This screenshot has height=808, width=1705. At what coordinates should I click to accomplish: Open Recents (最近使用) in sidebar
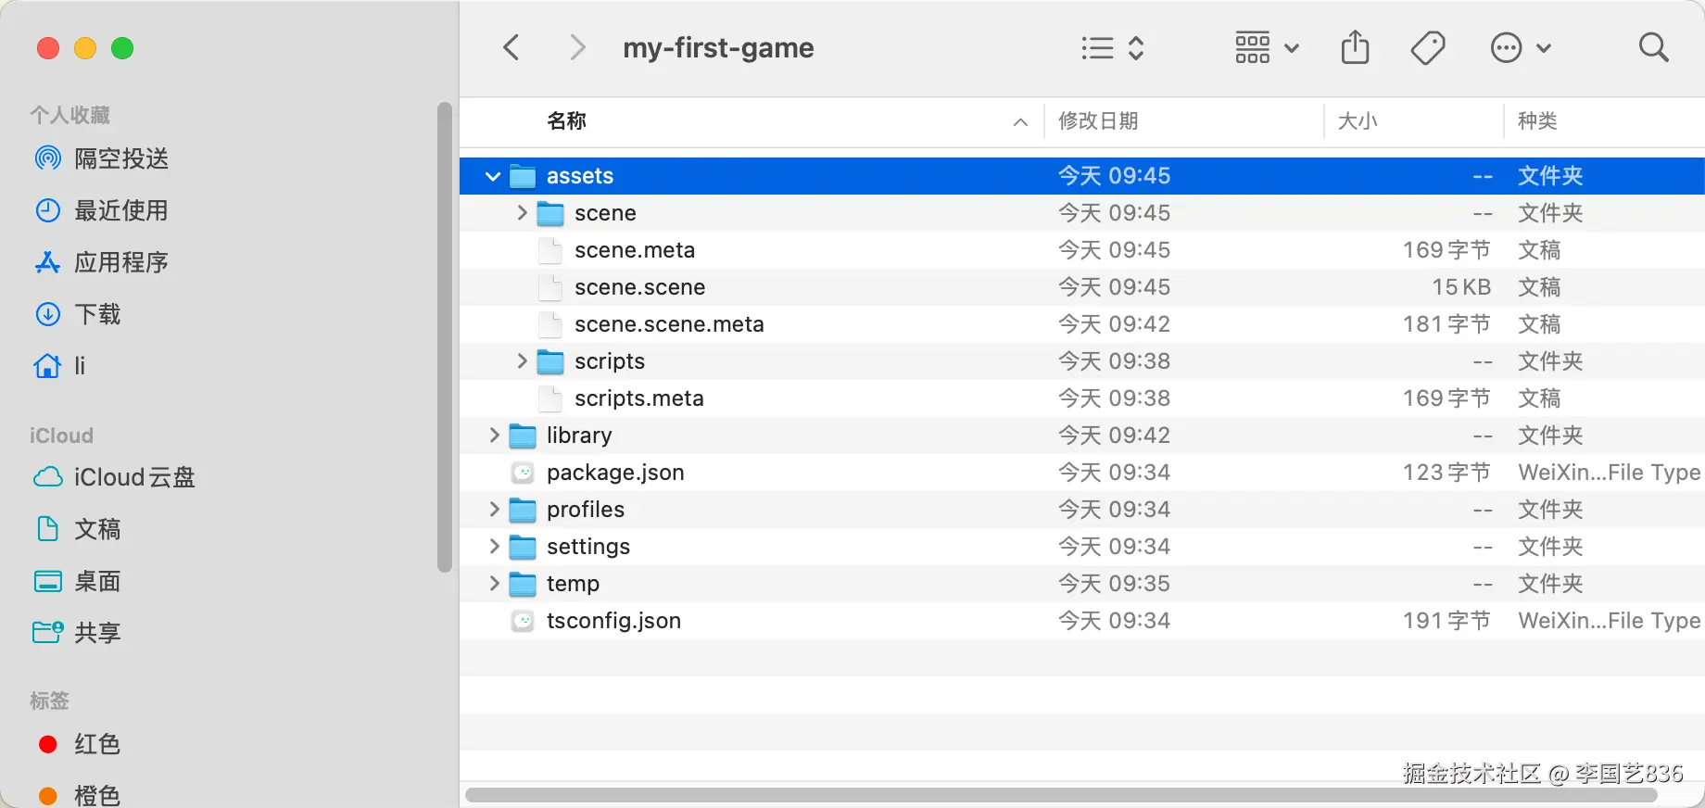[102, 210]
